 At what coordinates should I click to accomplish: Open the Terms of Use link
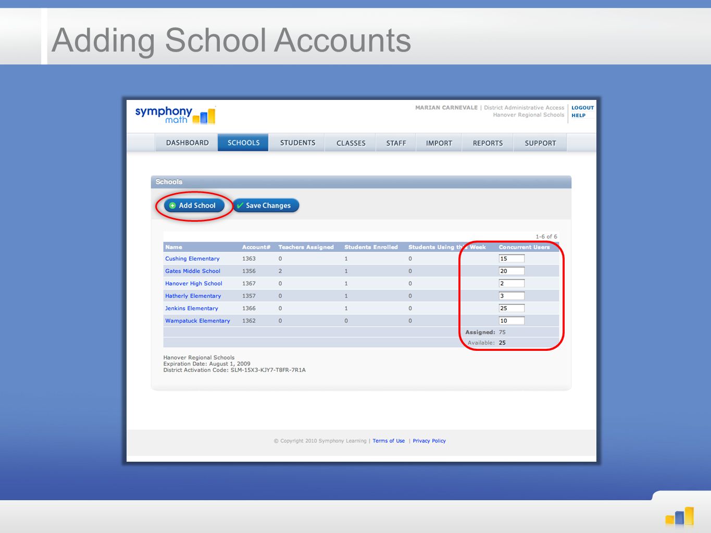coord(389,441)
